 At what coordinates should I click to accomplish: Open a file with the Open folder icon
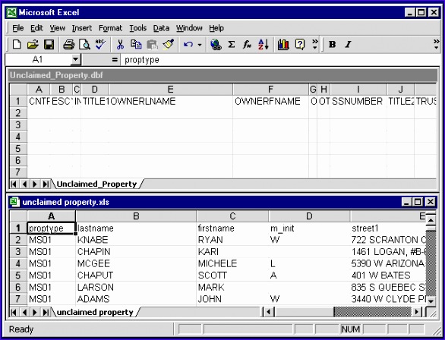[x=33, y=45]
